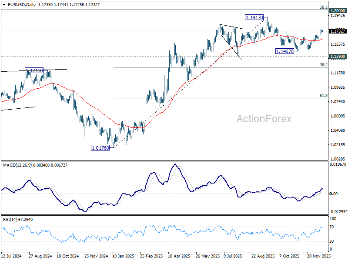
Task: Click the 12 Jul 2024 date label
Action: click(11, 256)
